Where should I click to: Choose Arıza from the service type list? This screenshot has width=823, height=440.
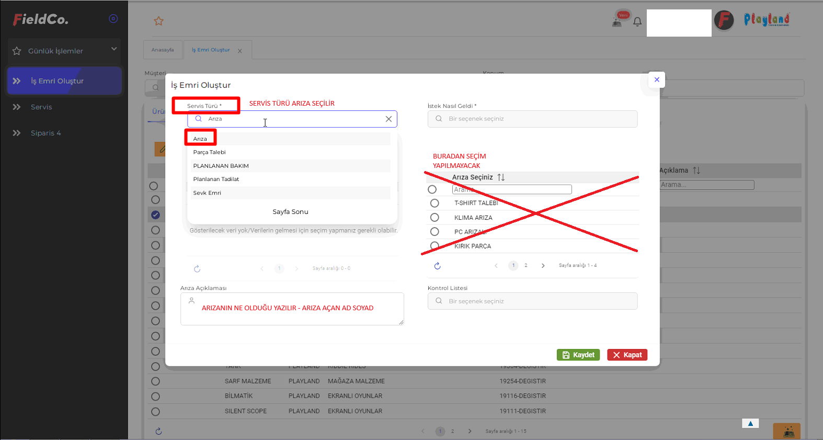pos(200,139)
